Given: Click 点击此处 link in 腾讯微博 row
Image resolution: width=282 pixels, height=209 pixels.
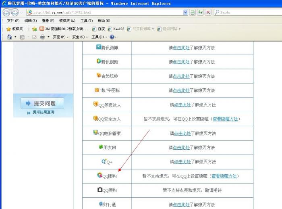Looking at the screenshot, I should (181, 48).
